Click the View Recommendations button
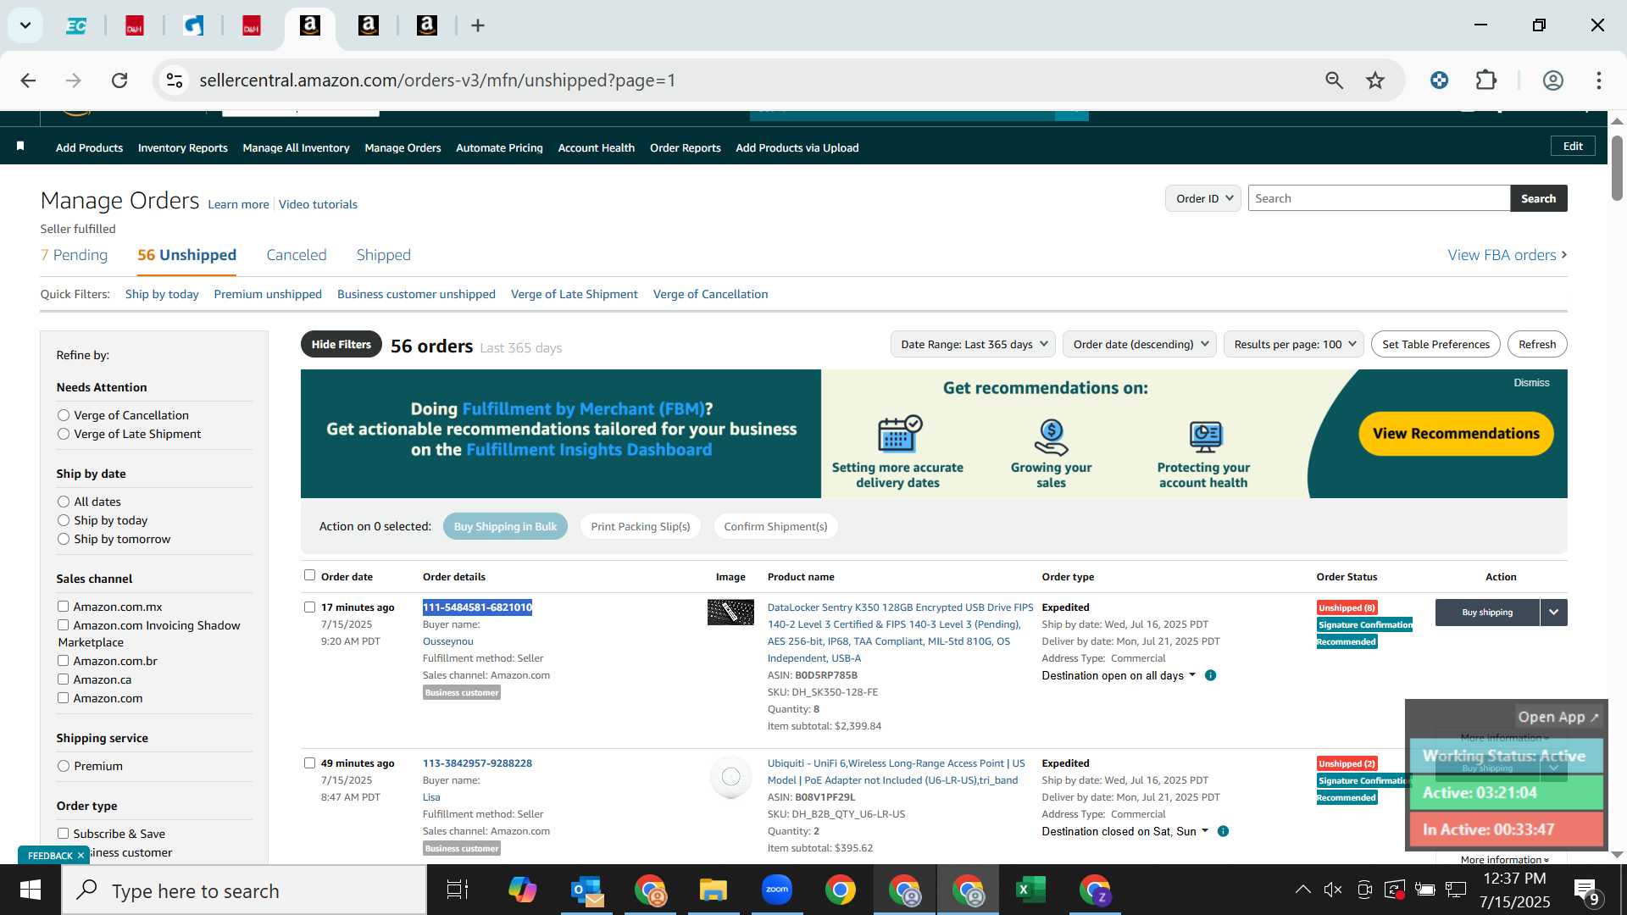This screenshot has width=1627, height=915. [x=1456, y=434]
